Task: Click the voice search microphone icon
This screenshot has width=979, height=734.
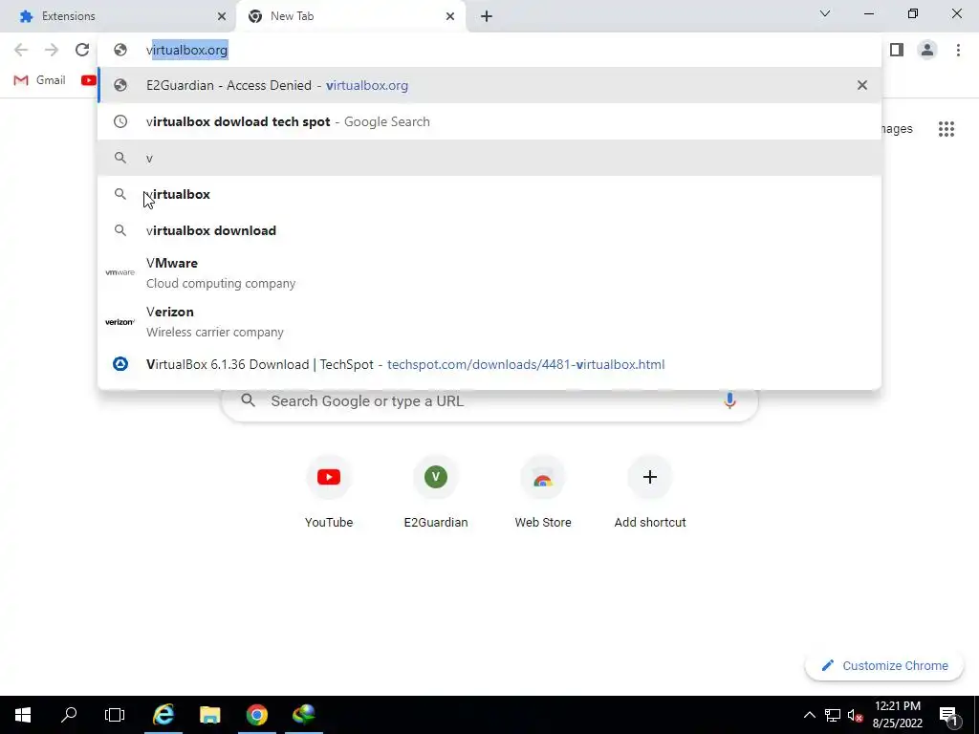Action: 729,400
